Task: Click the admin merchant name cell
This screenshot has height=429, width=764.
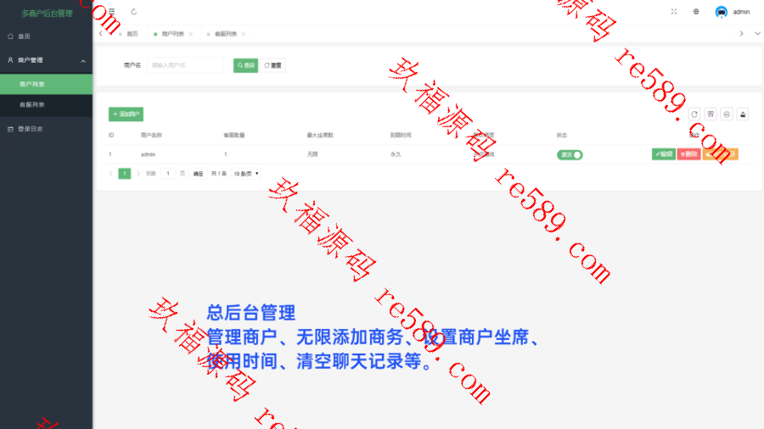Action: tap(148, 154)
